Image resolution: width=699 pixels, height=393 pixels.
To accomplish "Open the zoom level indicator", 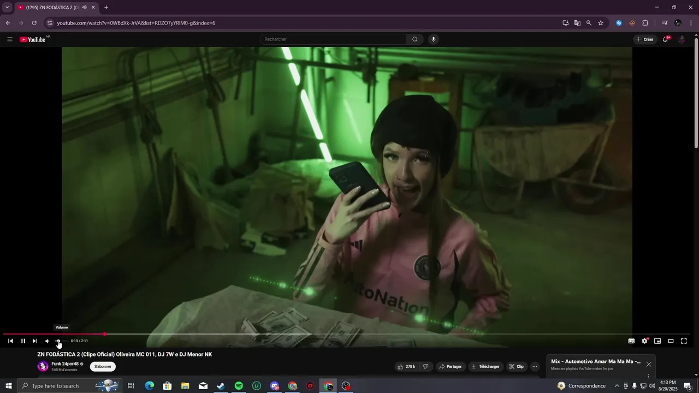I will [589, 23].
